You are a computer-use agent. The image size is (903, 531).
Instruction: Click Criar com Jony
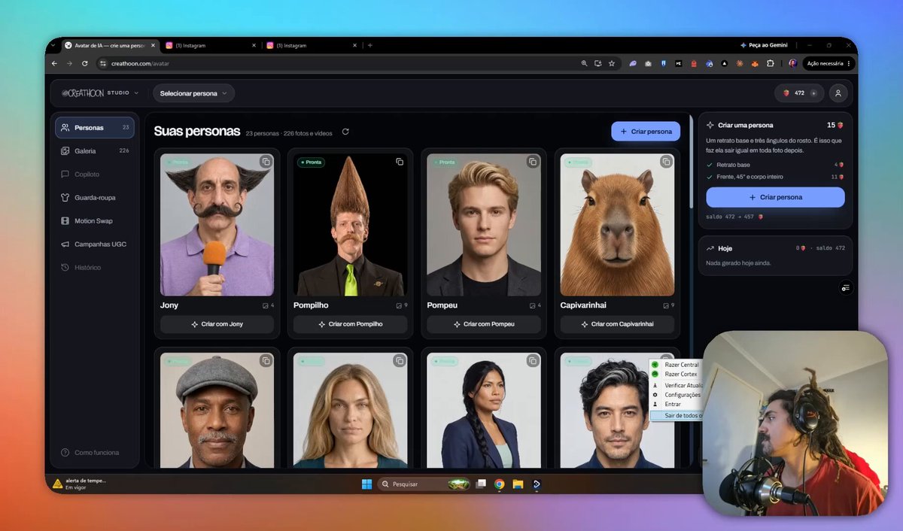click(217, 324)
